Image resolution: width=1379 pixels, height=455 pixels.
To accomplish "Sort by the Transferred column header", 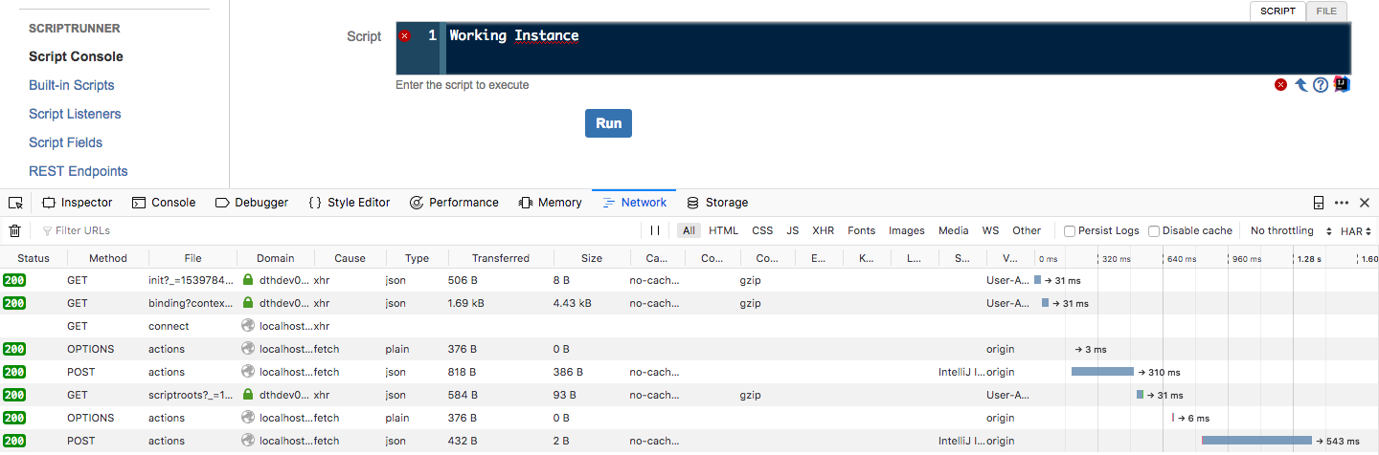I will [501, 258].
